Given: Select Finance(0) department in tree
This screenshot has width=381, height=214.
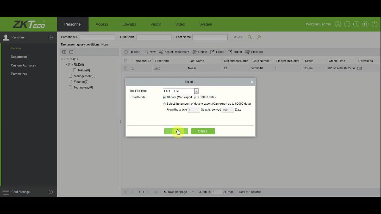Looking at the screenshot, I should point(81,82).
